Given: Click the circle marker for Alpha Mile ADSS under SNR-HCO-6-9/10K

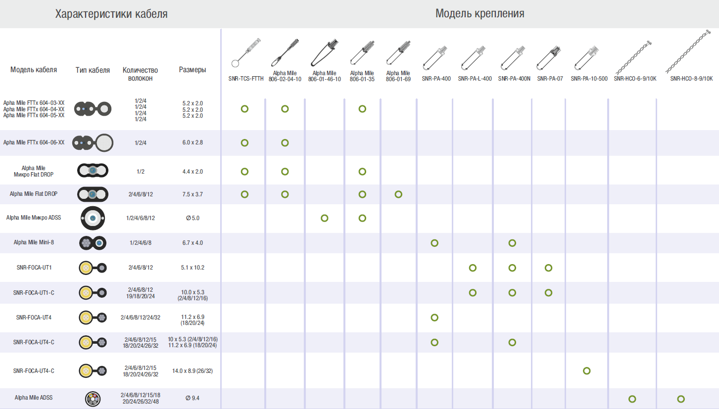Looking at the screenshot, I should (632, 399).
